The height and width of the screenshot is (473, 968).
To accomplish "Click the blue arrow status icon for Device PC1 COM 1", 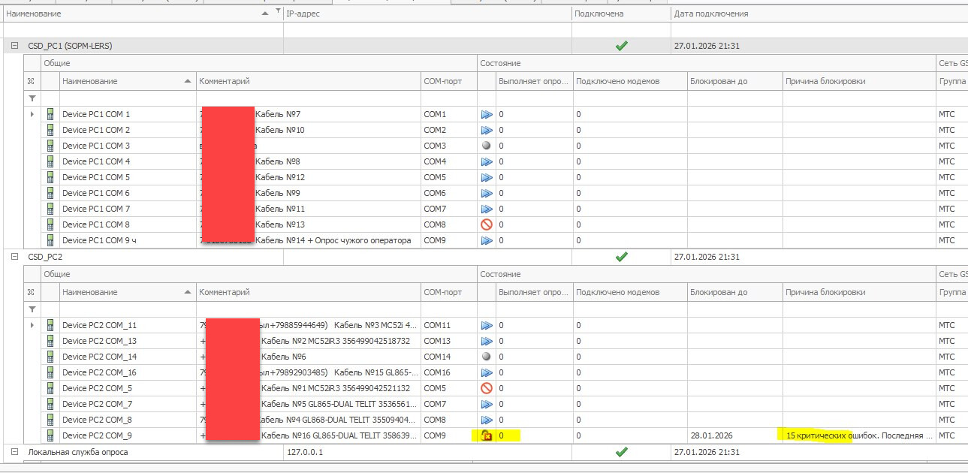I will point(487,114).
